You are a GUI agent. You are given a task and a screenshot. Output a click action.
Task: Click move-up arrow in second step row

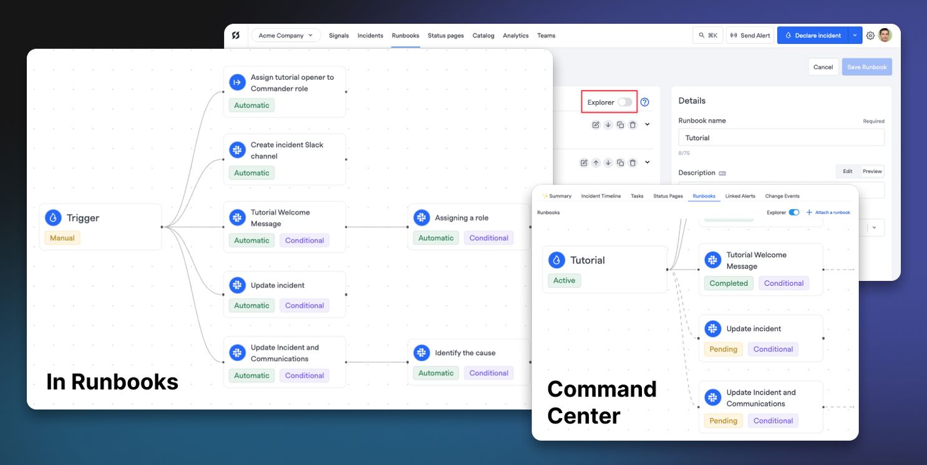(x=596, y=163)
